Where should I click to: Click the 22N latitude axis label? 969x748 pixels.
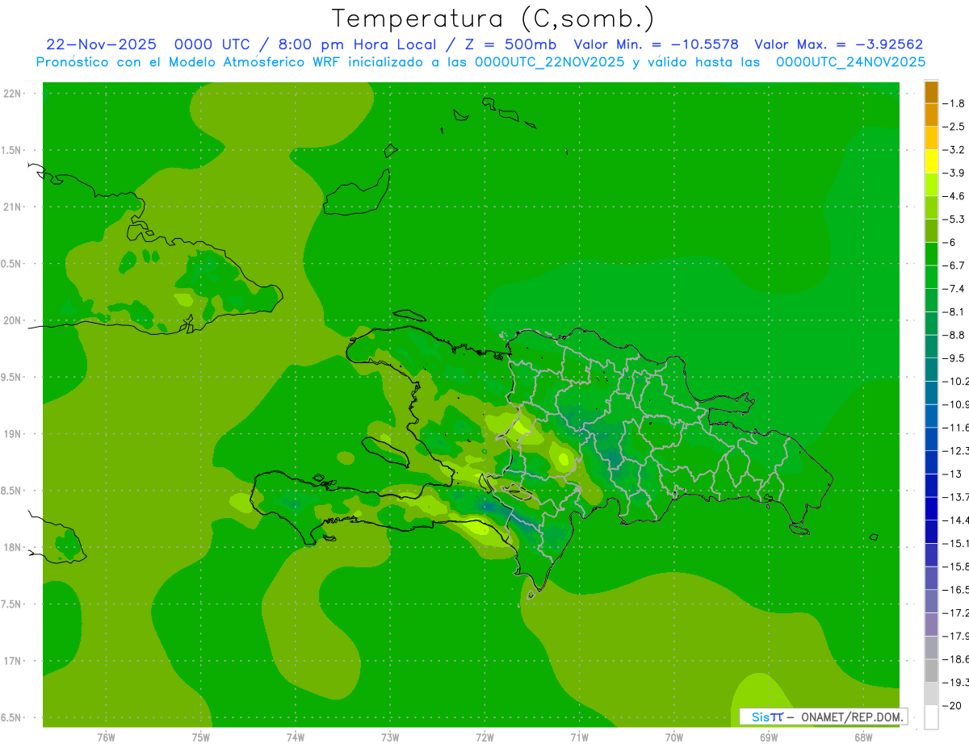pyautogui.click(x=13, y=94)
